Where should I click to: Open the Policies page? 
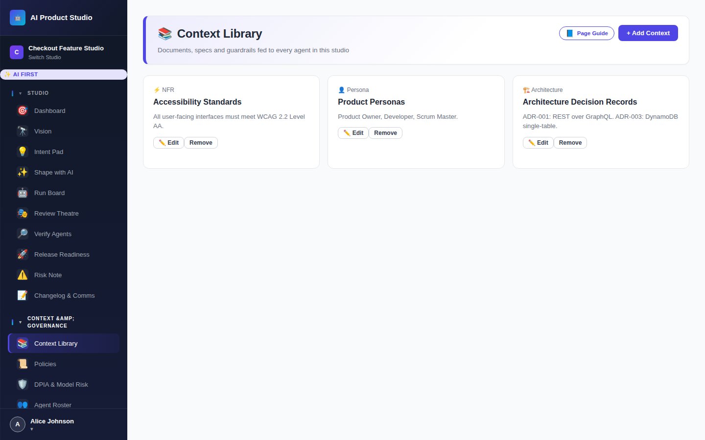click(64, 364)
